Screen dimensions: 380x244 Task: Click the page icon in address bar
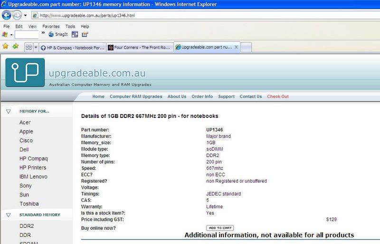[x=35, y=15]
